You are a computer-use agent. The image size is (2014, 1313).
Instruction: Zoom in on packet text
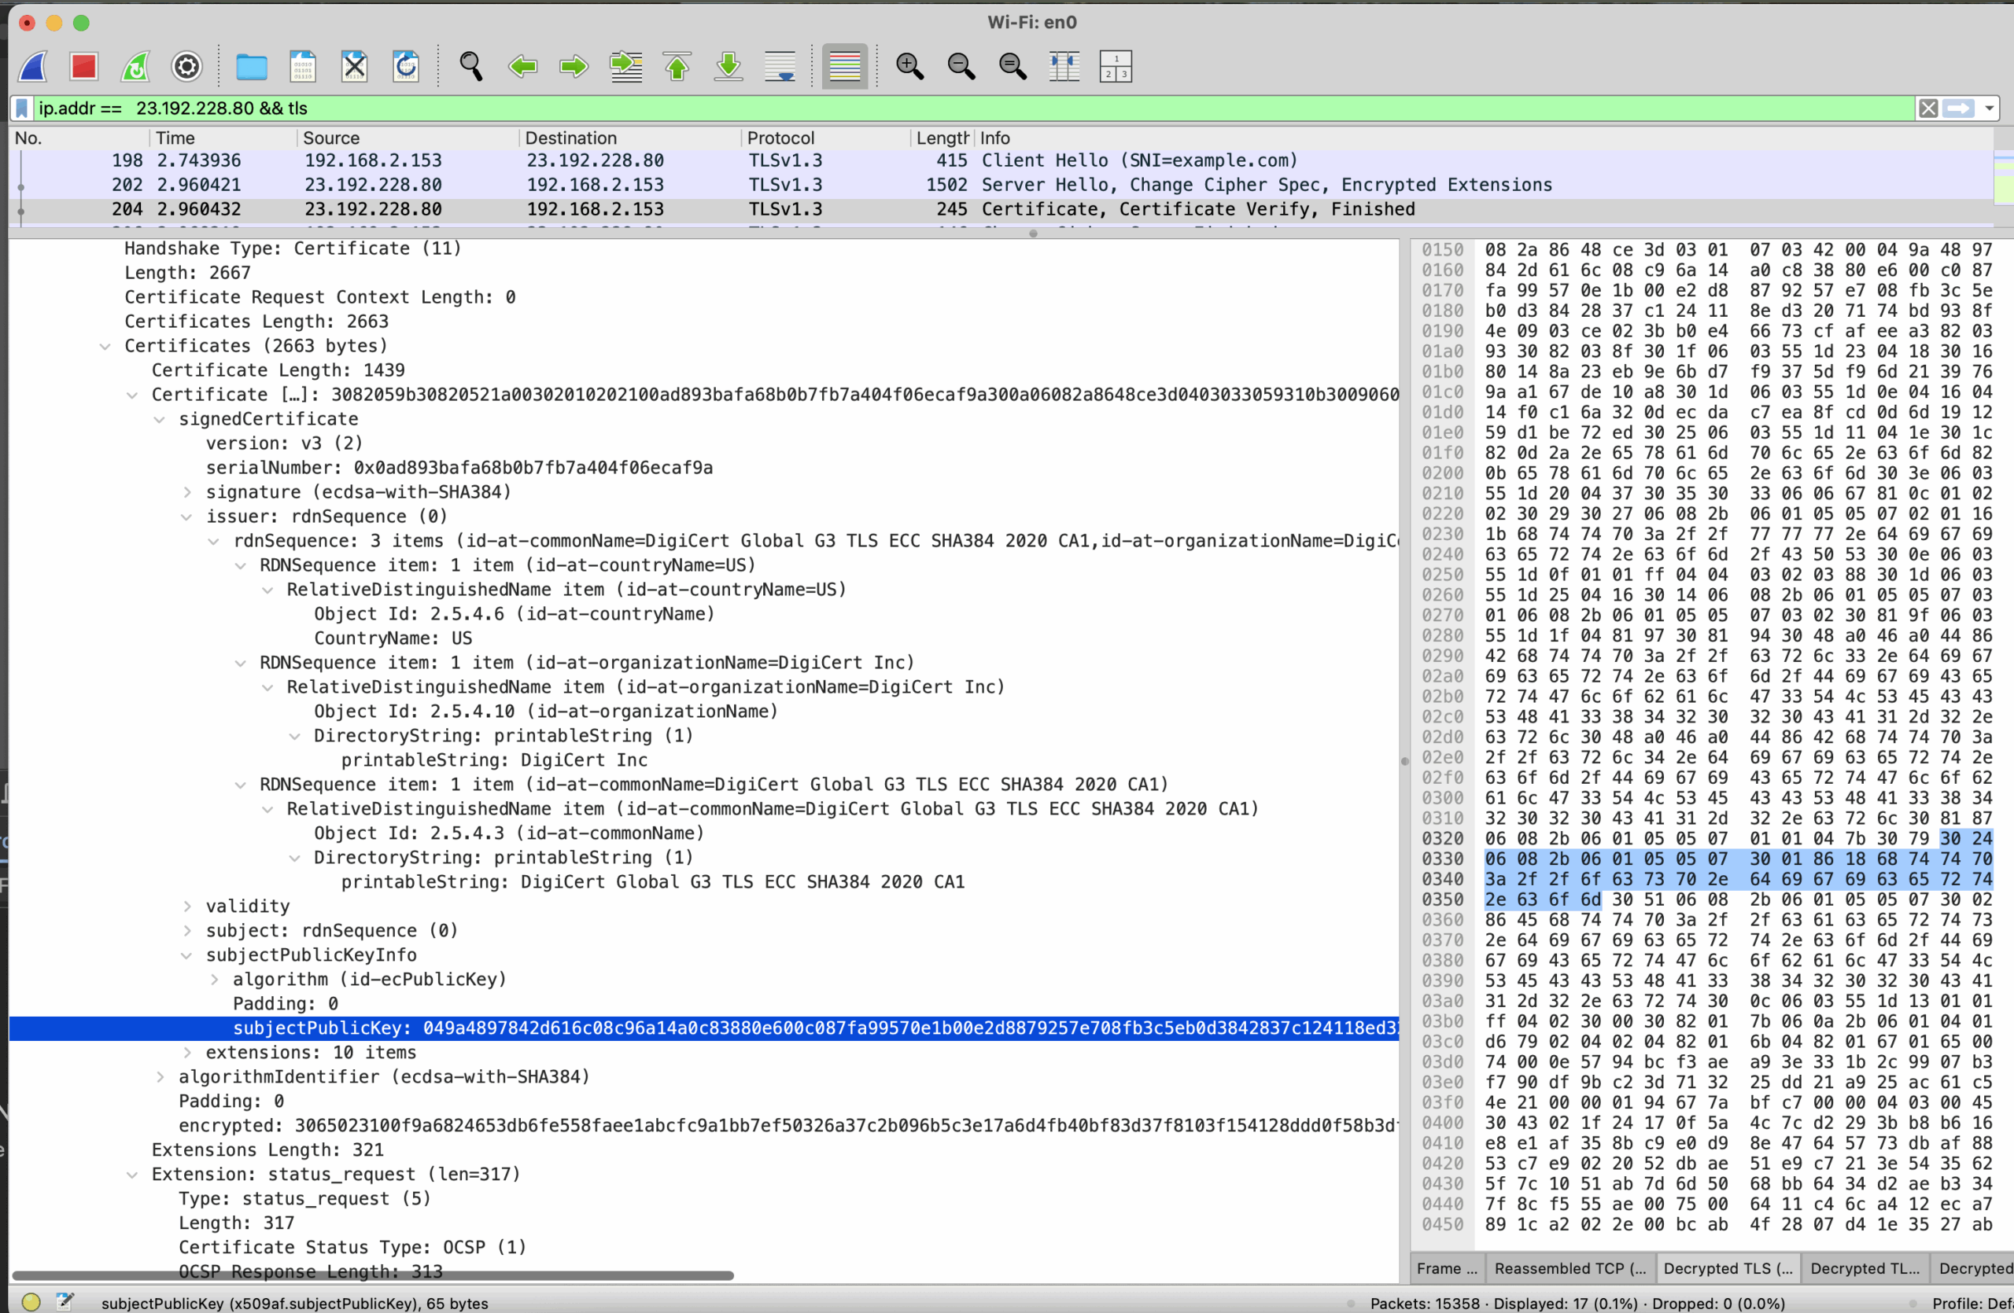pyautogui.click(x=909, y=66)
